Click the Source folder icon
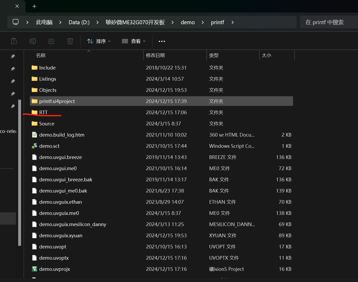The height and width of the screenshot is (282, 358). pos(35,124)
